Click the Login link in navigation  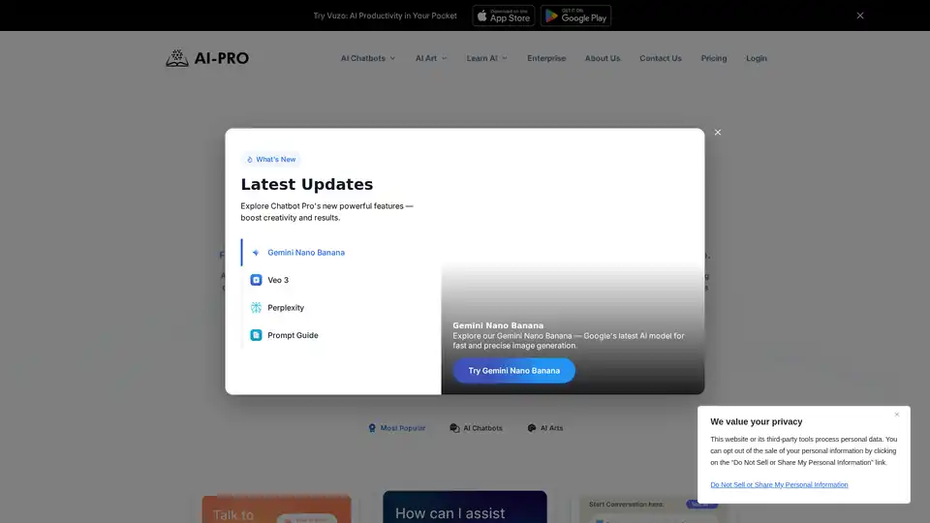coord(757,58)
